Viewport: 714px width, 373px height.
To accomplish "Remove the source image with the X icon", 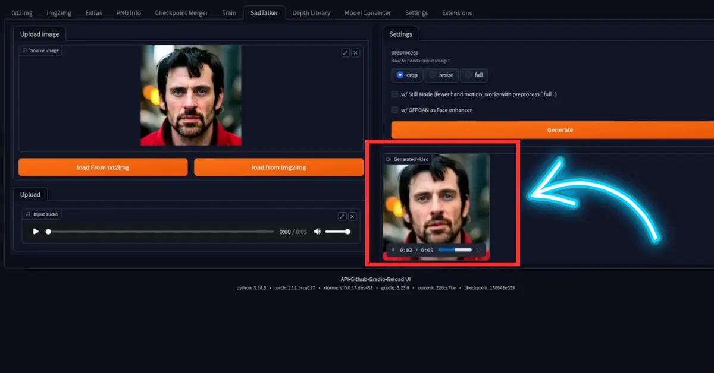I will pyautogui.click(x=355, y=53).
